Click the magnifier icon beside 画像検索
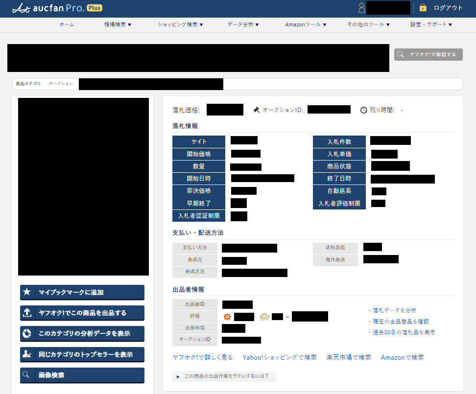The height and width of the screenshot is (394, 476). coord(26,374)
